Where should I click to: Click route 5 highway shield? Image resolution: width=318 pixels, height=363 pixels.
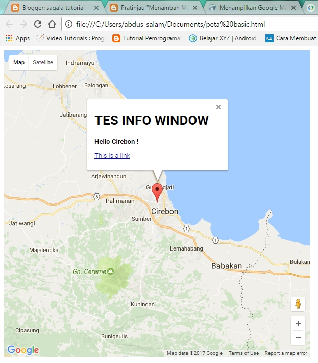[x=96, y=197]
